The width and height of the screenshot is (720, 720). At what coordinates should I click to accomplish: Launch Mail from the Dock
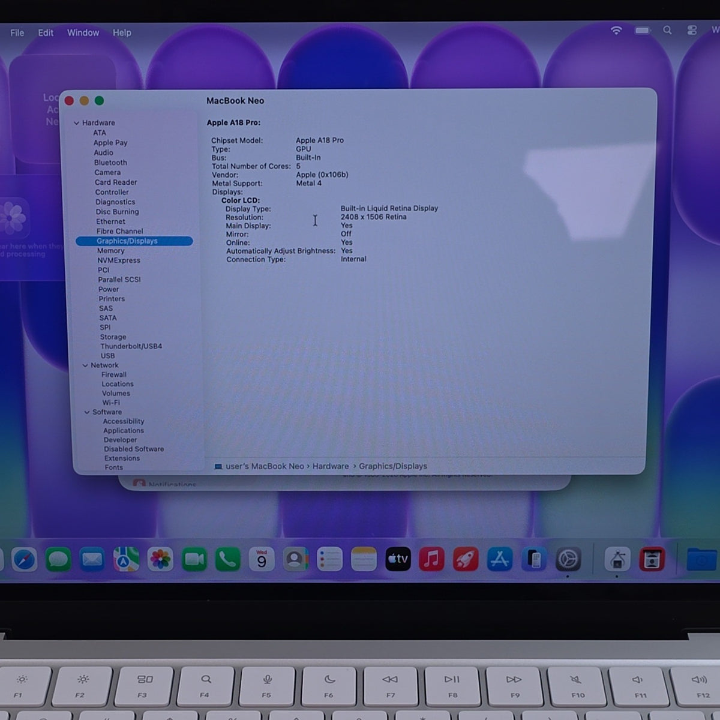click(x=92, y=560)
